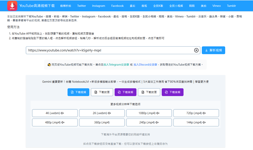Open the Instagram nav item
The height and width of the screenshot is (150, 253).
pos(98,6)
